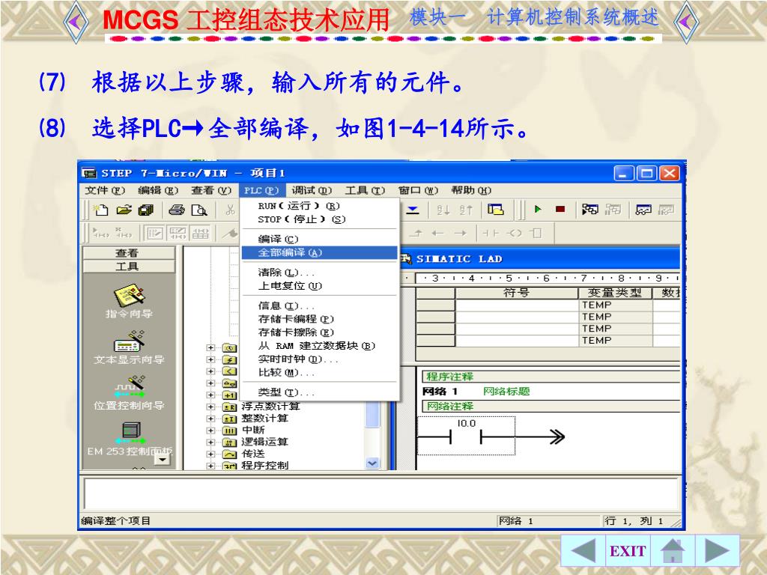767x575 pixels.
Task: Click the navigation bar scroll-down arrow button
Action: tap(163, 459)
